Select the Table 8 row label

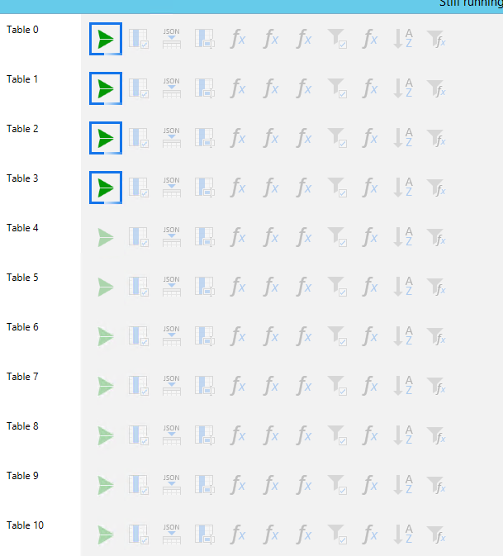coord(22,426)
